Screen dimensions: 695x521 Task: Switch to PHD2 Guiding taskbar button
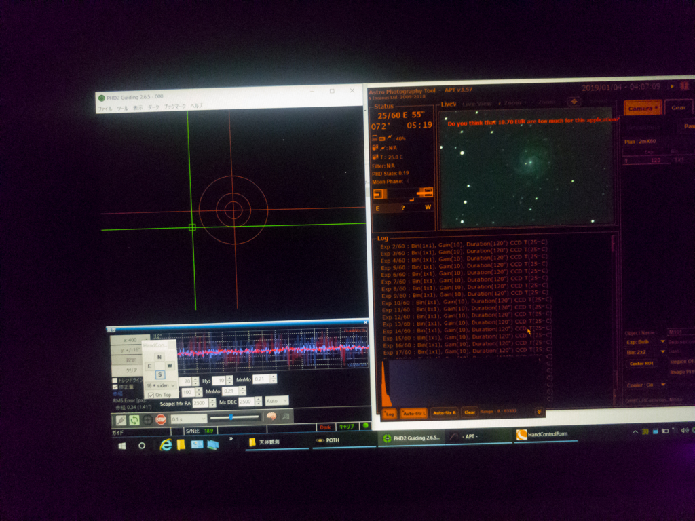tap(411, 438)
